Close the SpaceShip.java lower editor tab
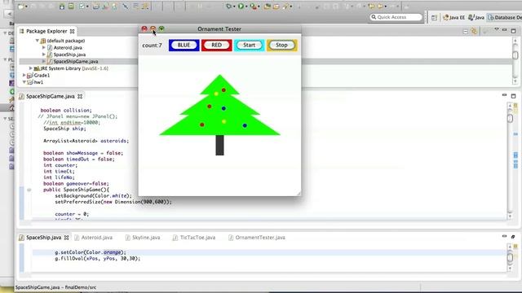The image size is (522, 293). point(67,238)
